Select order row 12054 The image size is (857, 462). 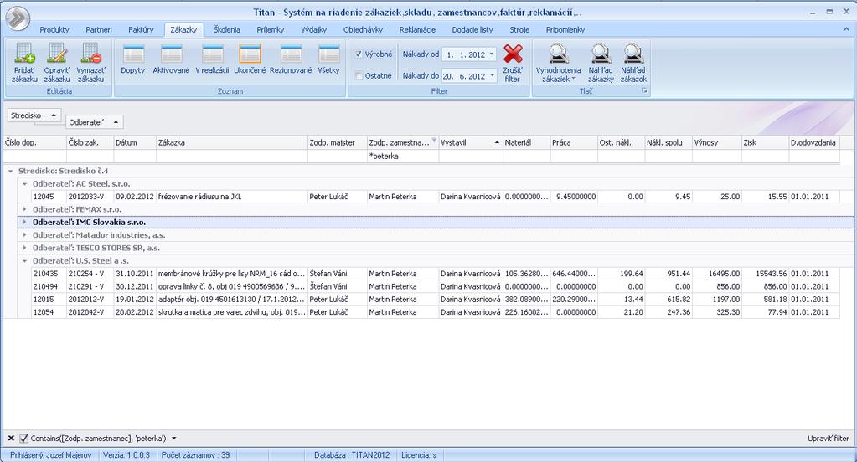[x=435, y=312]
